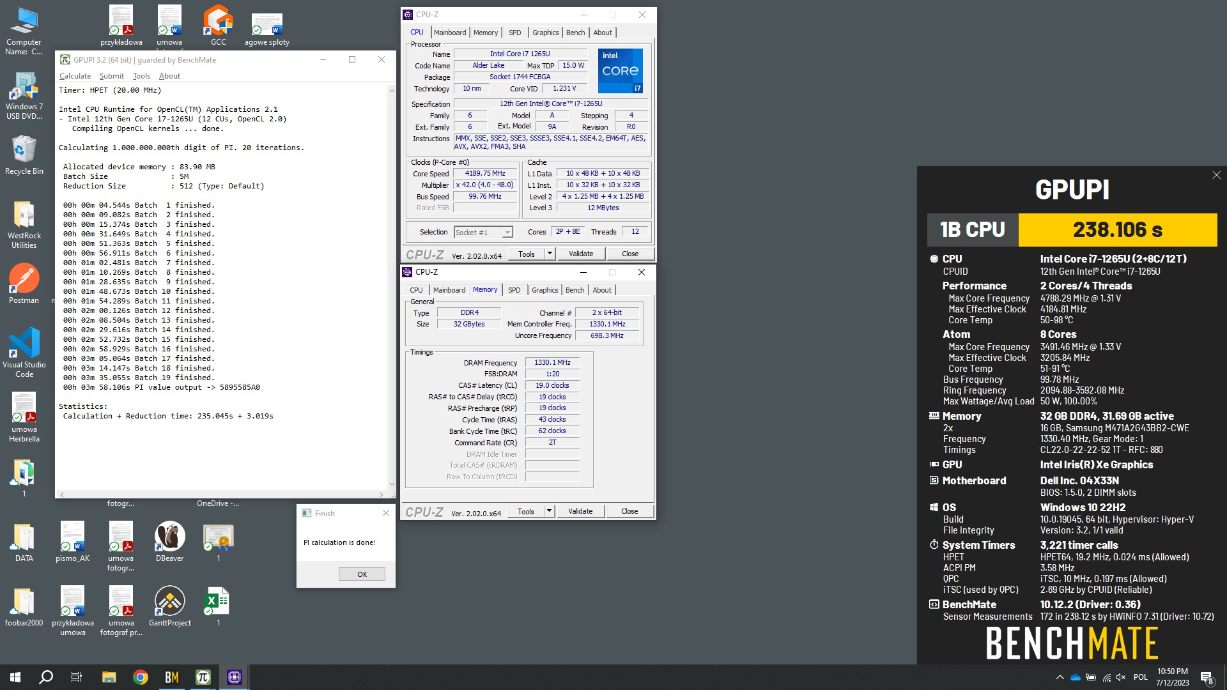
Task: Open Socket #1 selection dropdown
Action: [x=483, y=233]
